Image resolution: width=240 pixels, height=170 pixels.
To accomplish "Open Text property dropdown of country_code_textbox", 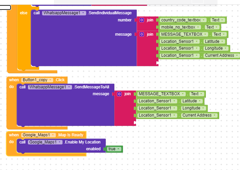I will point(218,20).
